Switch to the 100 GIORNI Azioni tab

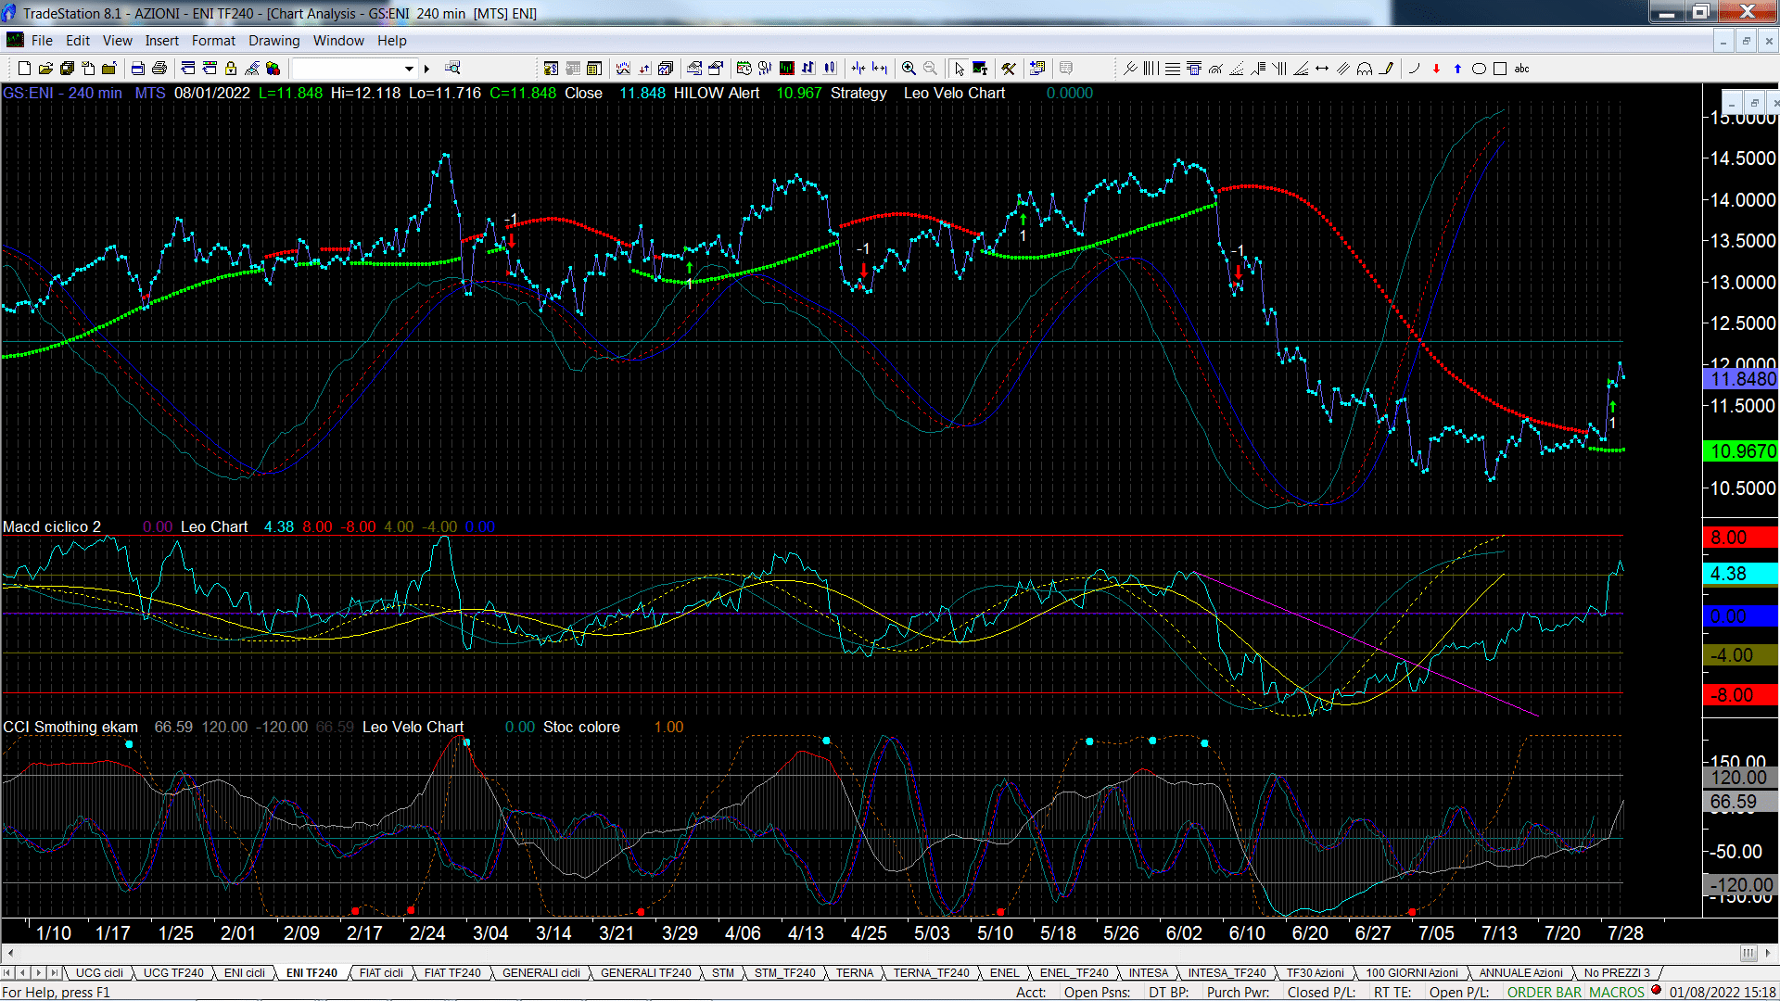[1412, 973]
